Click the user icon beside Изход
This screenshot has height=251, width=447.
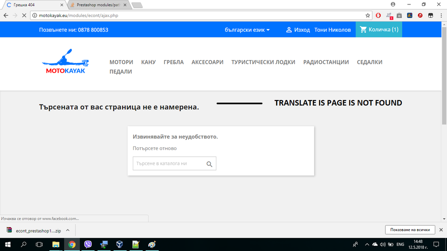(x=289, y=29)
